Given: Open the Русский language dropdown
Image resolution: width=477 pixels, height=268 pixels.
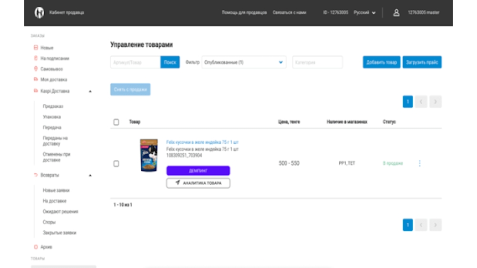Looking at the screenshot, I should pos(364,12).
